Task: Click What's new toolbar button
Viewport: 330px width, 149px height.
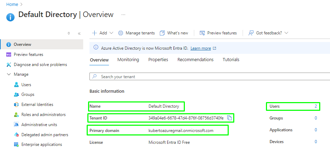Action: click(174, 33)
